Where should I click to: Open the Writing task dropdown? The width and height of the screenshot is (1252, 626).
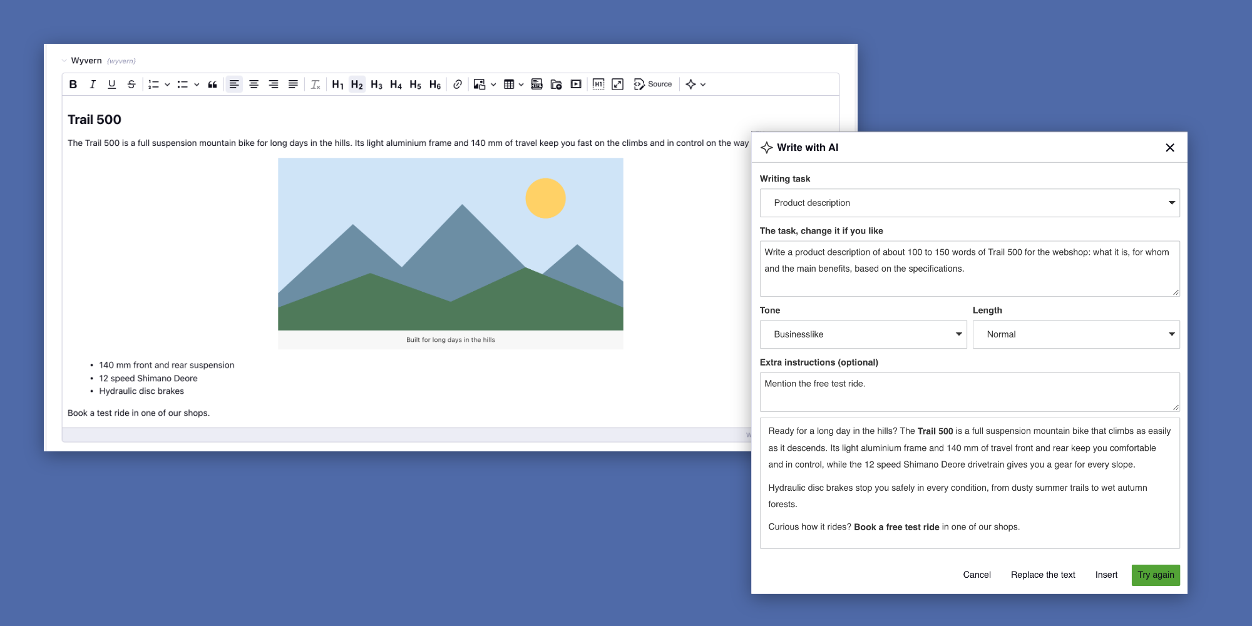(x=970, y=203)
